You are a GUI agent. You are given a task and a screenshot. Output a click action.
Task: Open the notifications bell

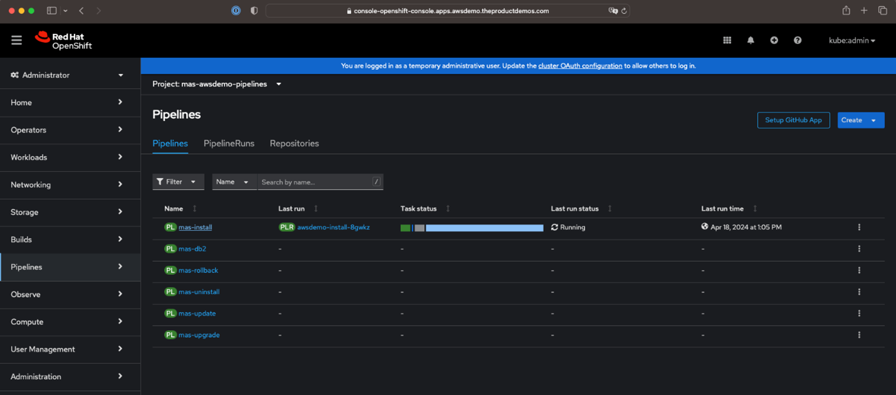pyautogui.click(x=750, y=40)
